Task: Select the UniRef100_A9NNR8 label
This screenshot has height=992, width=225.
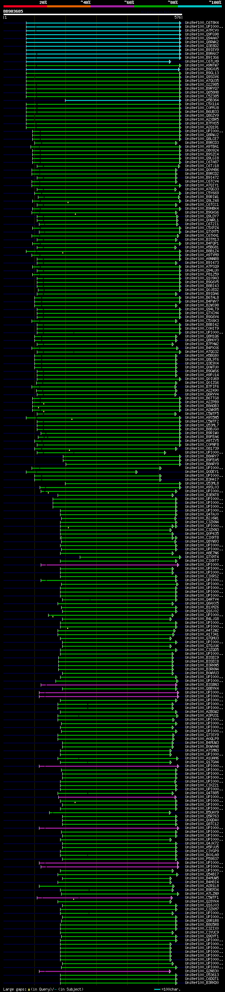Action: pyautogui.click(x=201, y=259)
